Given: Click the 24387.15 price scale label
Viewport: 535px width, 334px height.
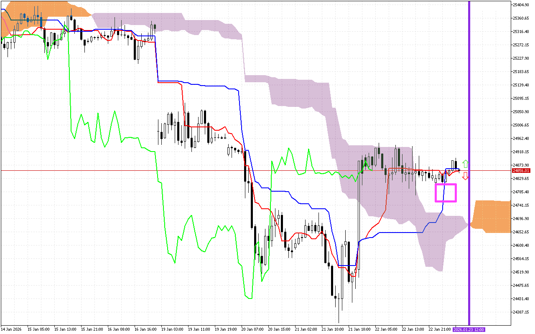Looking at the screenshot, I should pyautogui.click(x=521, y=311).
